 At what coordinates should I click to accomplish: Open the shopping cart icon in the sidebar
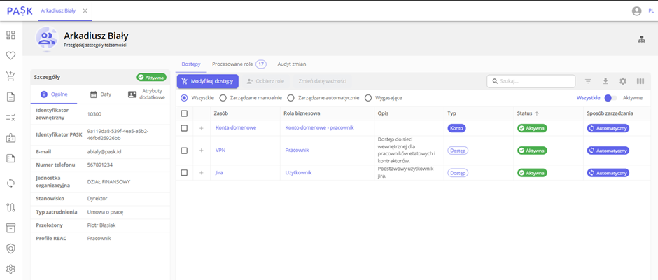tap(10, 76)
